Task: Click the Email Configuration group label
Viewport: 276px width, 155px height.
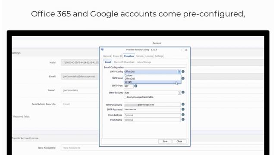Action: pos(114,67)
